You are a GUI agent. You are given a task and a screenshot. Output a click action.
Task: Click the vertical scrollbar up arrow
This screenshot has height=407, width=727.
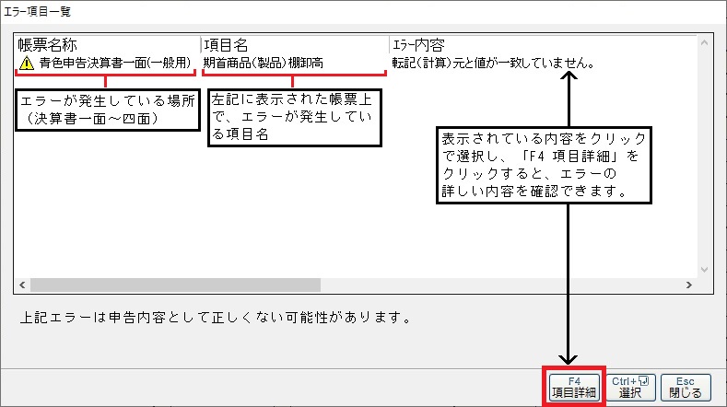(x=705, y=43)
